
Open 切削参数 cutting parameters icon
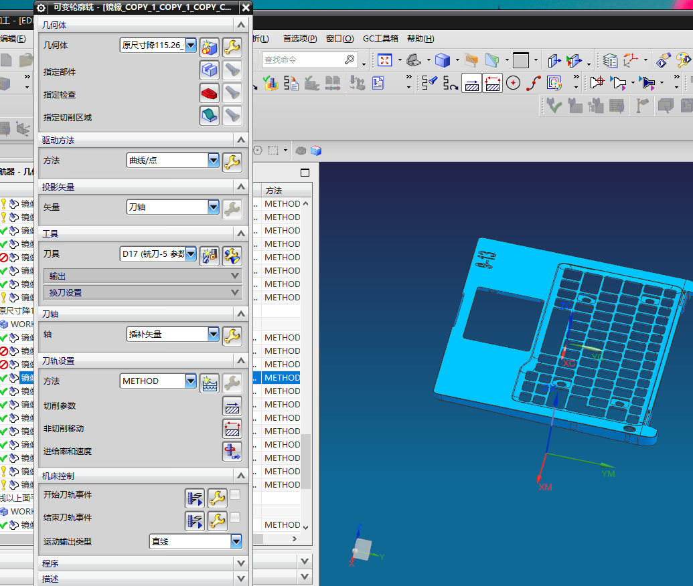point(232,406)
